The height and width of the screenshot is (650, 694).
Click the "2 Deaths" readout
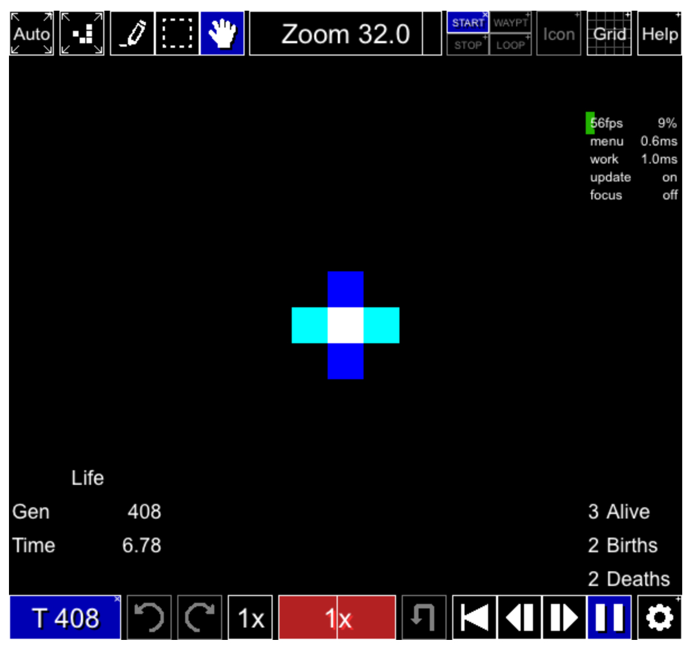pos(629,579)
